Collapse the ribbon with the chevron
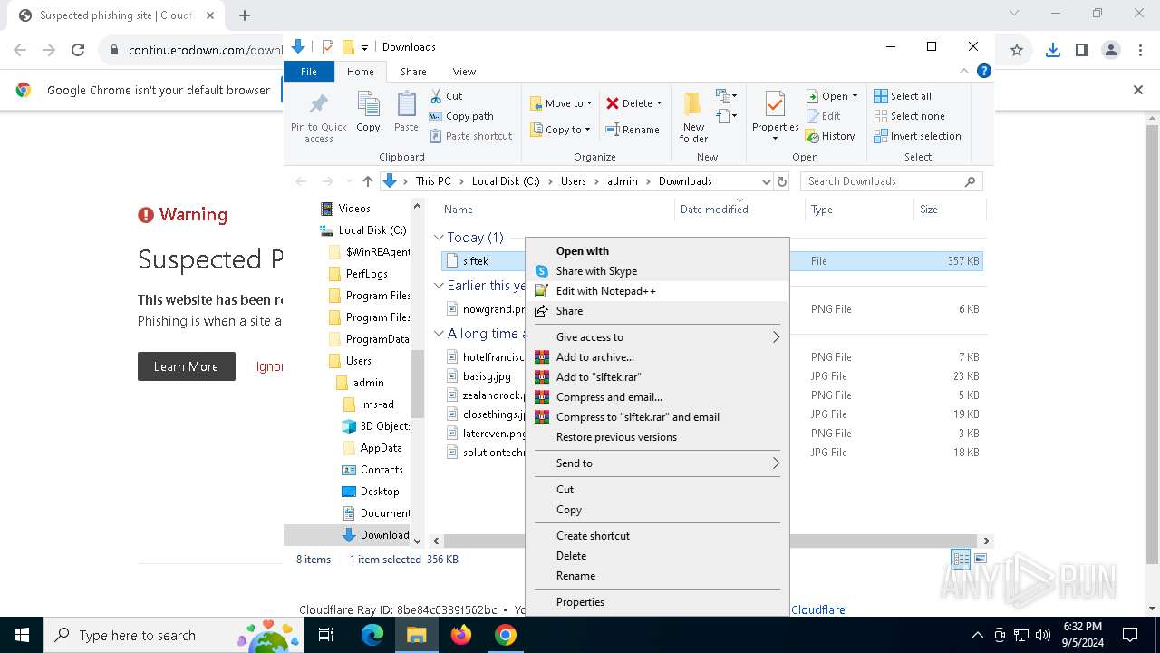 (x=964, y=71)
